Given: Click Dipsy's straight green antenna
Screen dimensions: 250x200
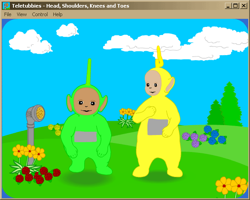Looking at the screenshot, I should tap(89, 72).
